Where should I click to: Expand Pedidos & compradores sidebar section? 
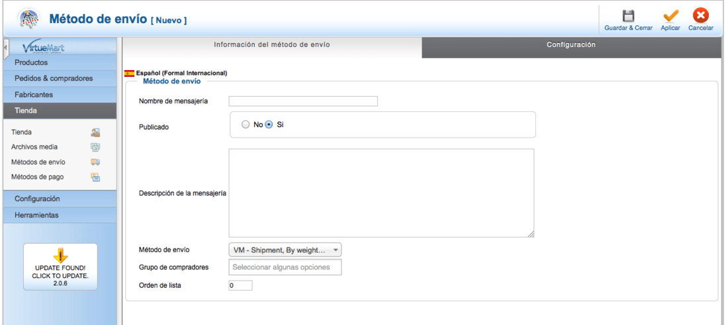click(x=60, y=79)
